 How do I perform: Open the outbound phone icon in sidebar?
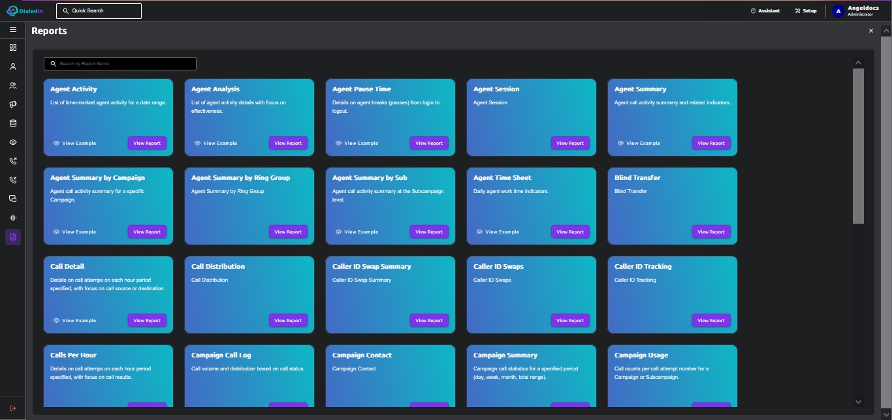pos(13,161)
